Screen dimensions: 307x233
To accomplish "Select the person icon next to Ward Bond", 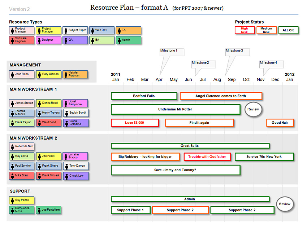I will coord(39,123).
